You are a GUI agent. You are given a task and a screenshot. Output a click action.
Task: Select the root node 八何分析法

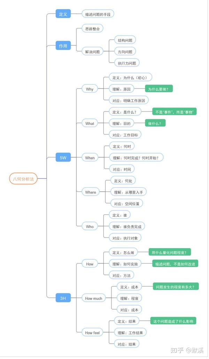[23, 179]
